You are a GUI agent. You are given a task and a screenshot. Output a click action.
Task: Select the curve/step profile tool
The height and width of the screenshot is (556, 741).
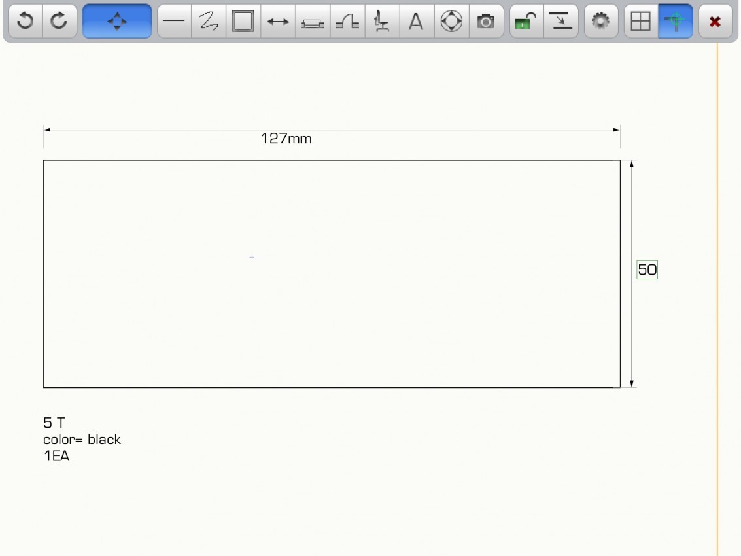[347, 21]
